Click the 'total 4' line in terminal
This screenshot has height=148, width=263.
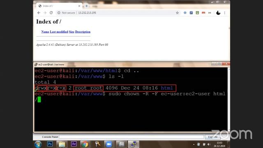click(45, 82)
